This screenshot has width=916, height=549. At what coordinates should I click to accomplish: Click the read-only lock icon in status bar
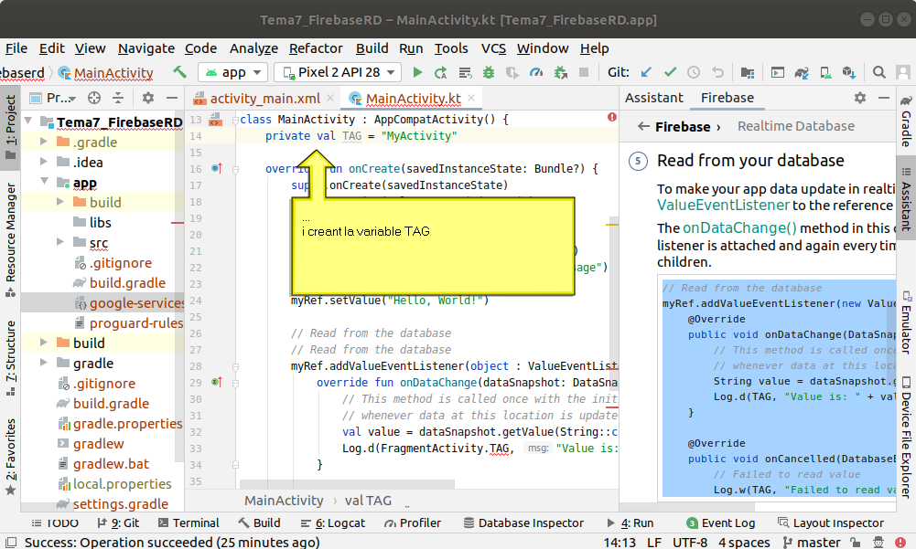click(855, 542)
